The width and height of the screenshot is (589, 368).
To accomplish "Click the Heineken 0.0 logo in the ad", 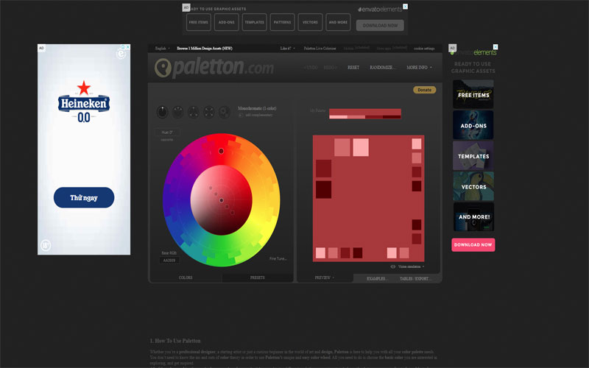I will (x=84, y=102).
